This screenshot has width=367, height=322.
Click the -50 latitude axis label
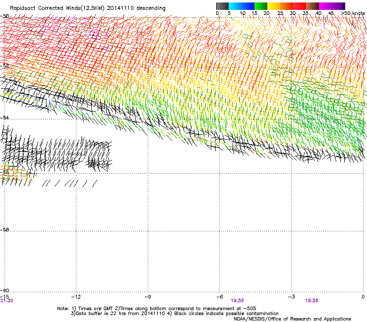4,16
